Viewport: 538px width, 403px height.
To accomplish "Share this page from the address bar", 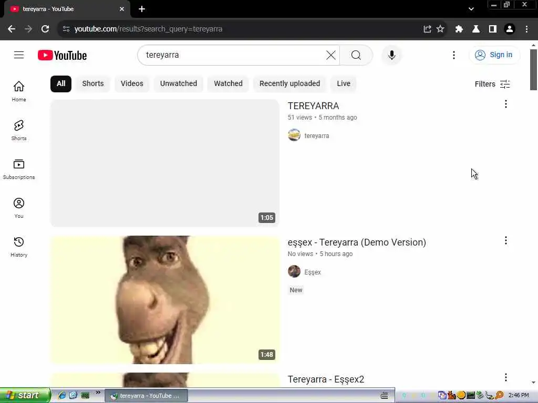I will 427,29.
